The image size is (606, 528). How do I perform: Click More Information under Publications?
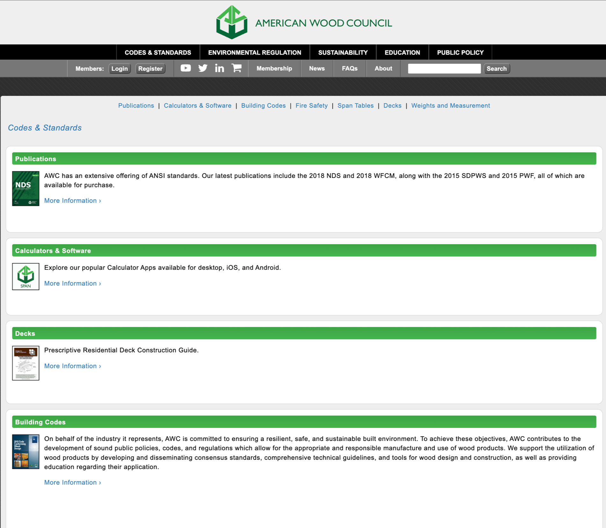[73, 201]
